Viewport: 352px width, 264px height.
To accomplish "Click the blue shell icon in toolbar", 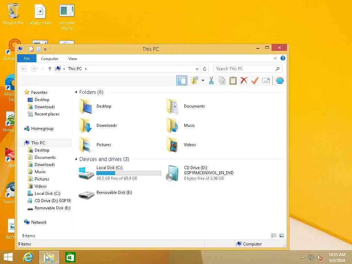I will 280,80.
